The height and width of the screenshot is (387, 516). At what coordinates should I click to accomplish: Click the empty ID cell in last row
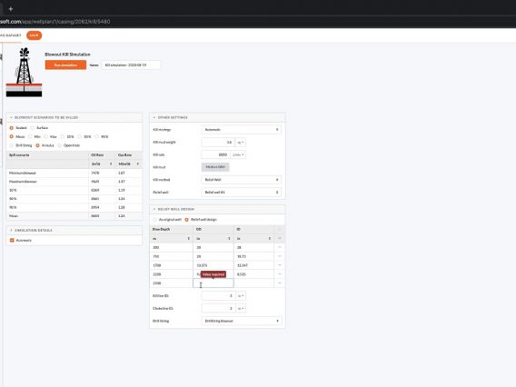click(253, 283)
